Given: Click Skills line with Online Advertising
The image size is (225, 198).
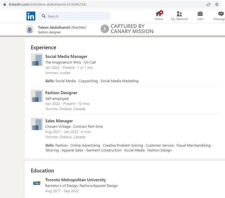Looking at the screenshot, I should pos(129,148).
